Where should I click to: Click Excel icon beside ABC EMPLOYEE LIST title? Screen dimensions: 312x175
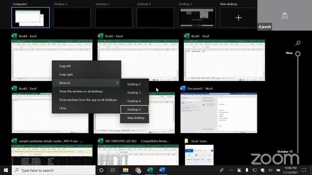pos(100,141)
